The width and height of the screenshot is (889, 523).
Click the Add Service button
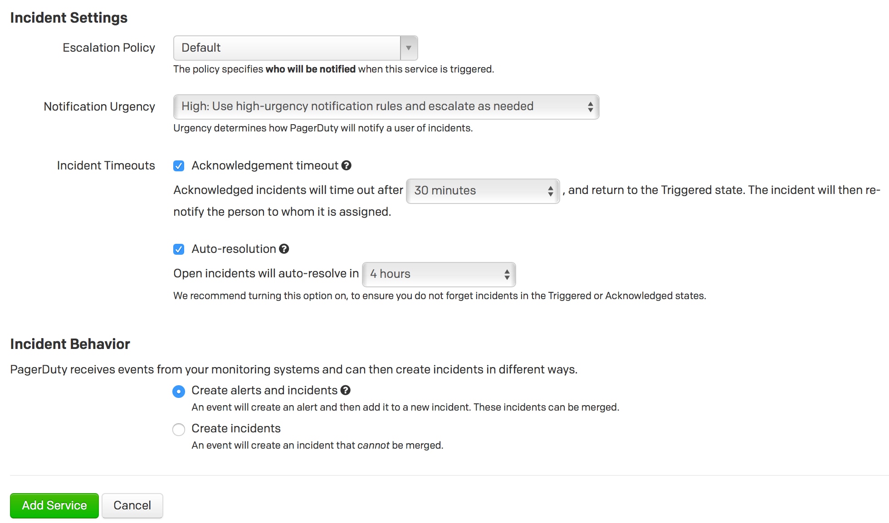pos(54,505)
